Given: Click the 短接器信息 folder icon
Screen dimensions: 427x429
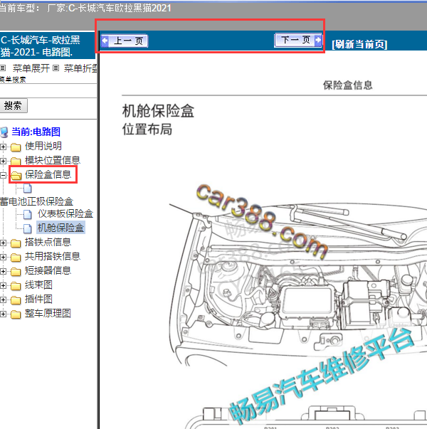Looking at the screenshot, I should coord(16,271).
